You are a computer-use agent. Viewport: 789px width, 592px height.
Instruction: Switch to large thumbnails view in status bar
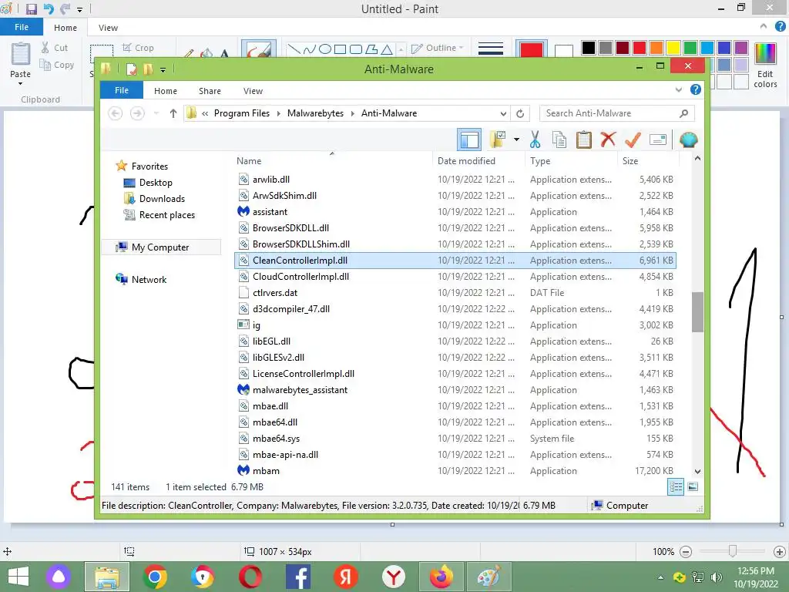[693, 487]
